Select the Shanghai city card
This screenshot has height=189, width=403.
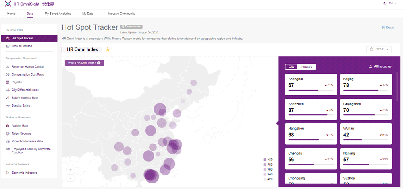click(311, 84)
